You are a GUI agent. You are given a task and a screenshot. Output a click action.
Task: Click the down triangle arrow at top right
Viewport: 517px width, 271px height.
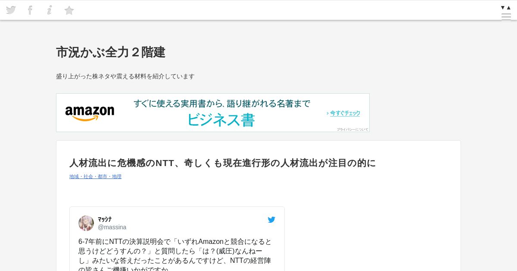tap(503, 7)
